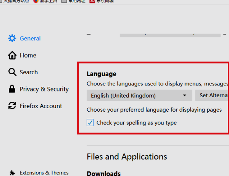229x176 pixels.
Task: Click the Language section heading
Action: tap(102, 74)
